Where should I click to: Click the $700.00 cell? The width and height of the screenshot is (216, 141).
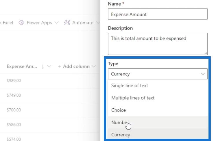pyautogui.click(x=14, y=110)
